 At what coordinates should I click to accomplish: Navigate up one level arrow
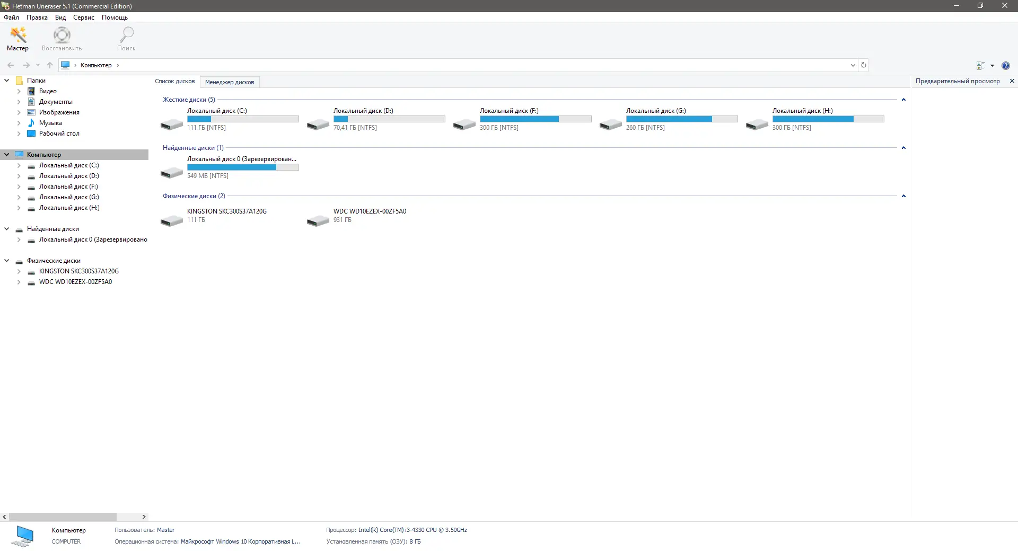tap(50, 65)
